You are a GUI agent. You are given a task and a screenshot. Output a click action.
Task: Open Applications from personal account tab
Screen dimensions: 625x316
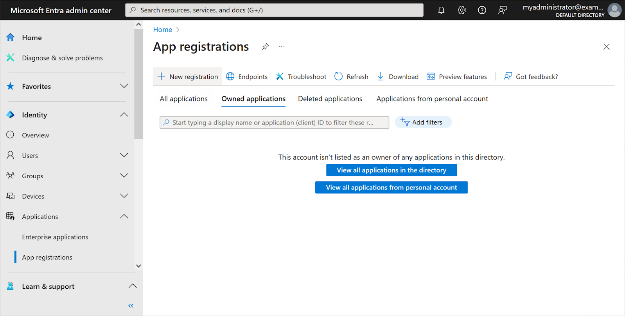[432, 99]
